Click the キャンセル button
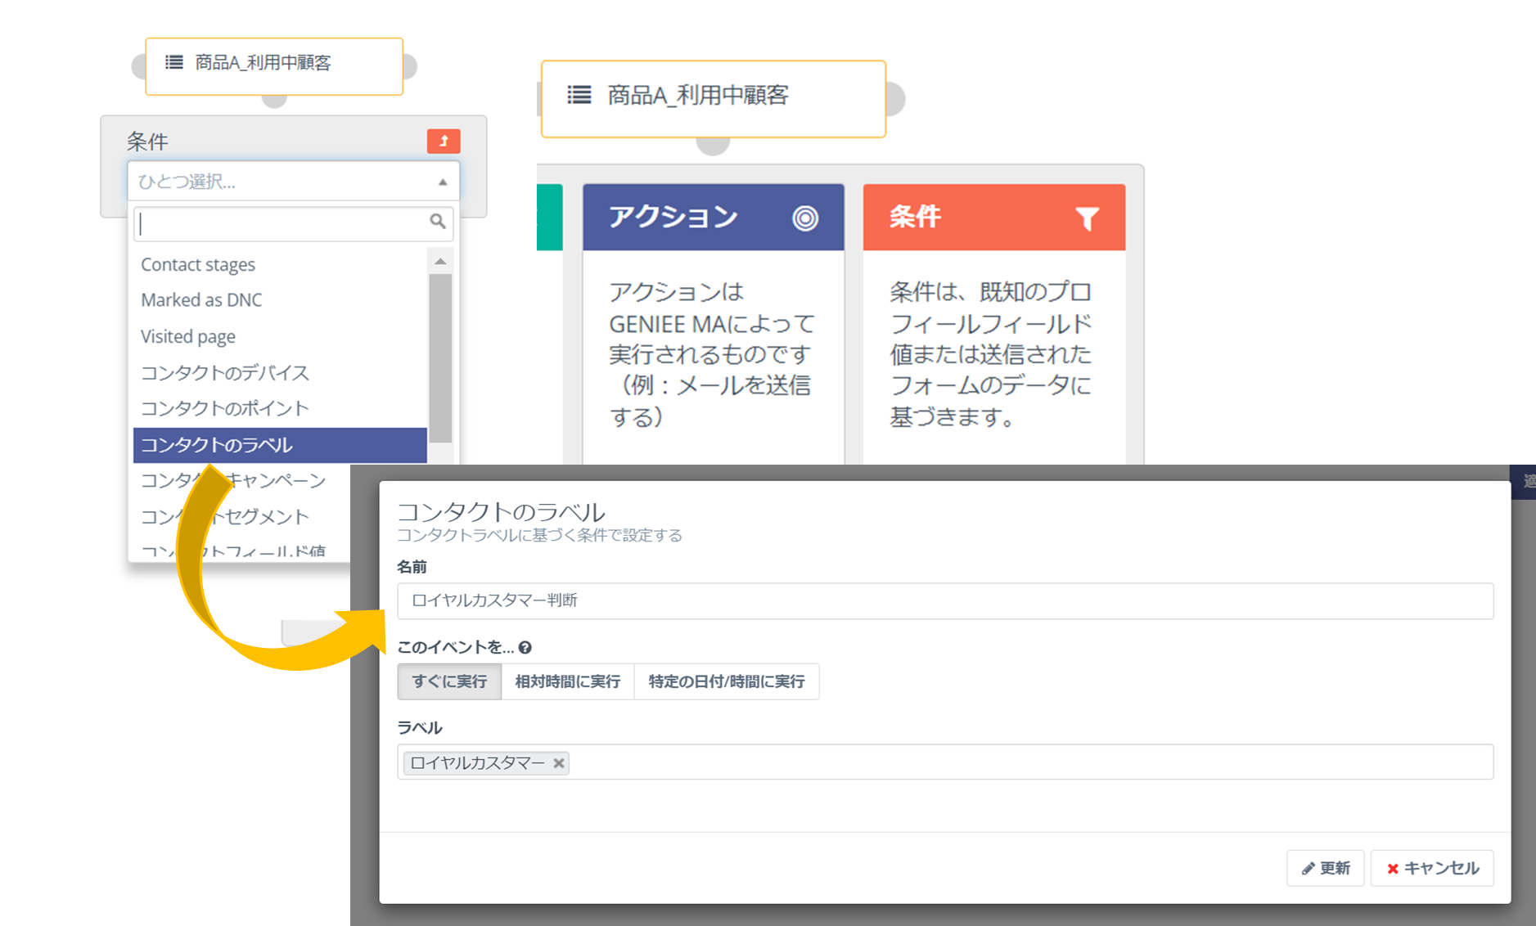Screen dimensions: 1536x926 click(1432, 868)
